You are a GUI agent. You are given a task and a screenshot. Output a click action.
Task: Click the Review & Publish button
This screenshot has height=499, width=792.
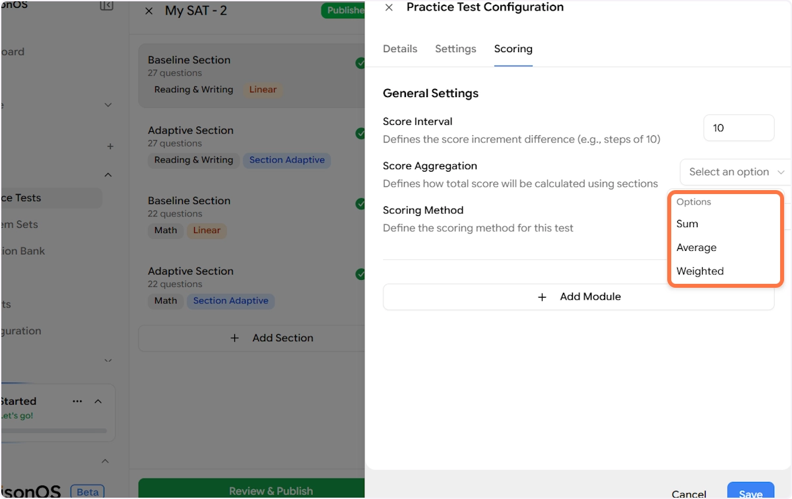(251, 490)
